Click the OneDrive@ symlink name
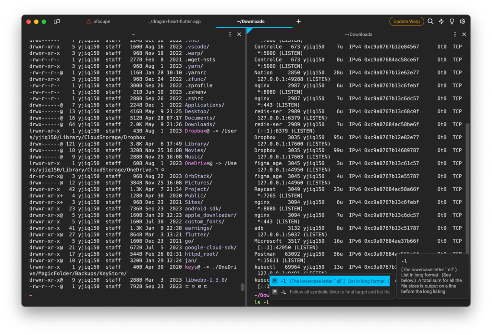492x335 pixels. (198, 163)
